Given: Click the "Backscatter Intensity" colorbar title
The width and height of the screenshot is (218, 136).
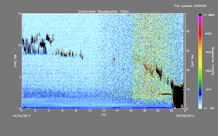Looking at the screenshot, I should click(x=213, y=61).
